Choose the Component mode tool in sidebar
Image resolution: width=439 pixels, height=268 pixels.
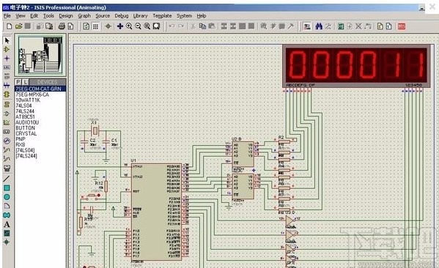click(x=7, y=50)
